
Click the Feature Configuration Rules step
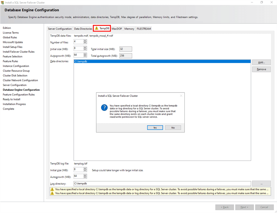pos(19,95)
